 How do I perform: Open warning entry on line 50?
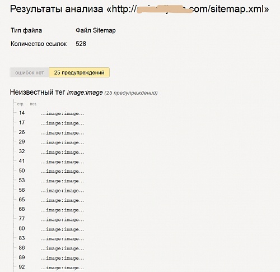pyautogui.click(x=52, y=171)
